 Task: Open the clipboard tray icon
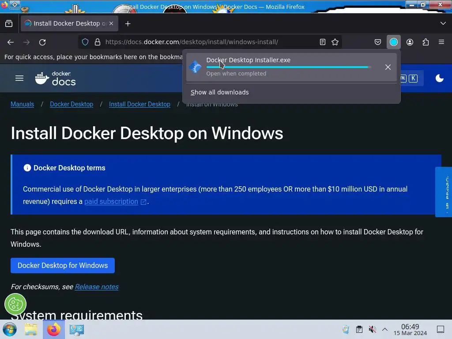359,329
